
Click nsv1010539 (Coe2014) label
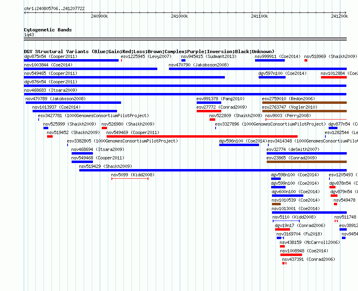click(296, 200)
